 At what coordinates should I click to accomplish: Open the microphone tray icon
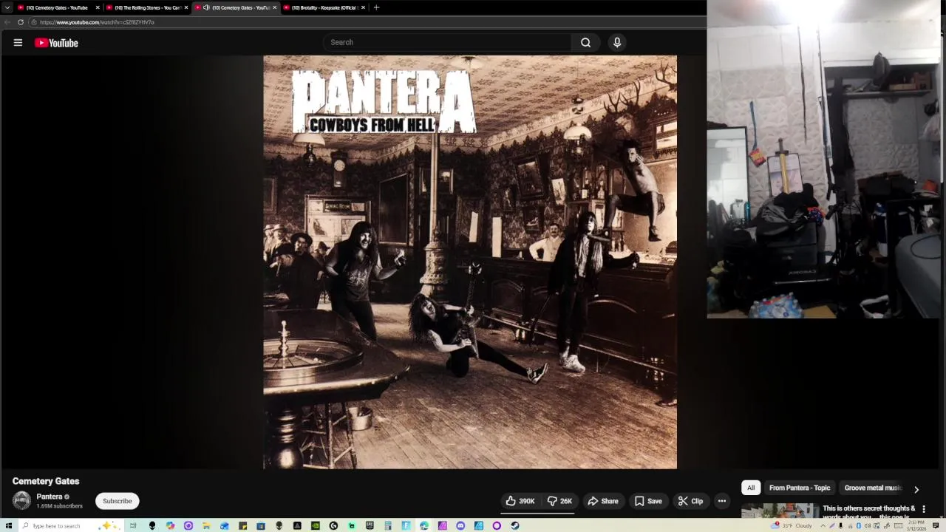840,525
